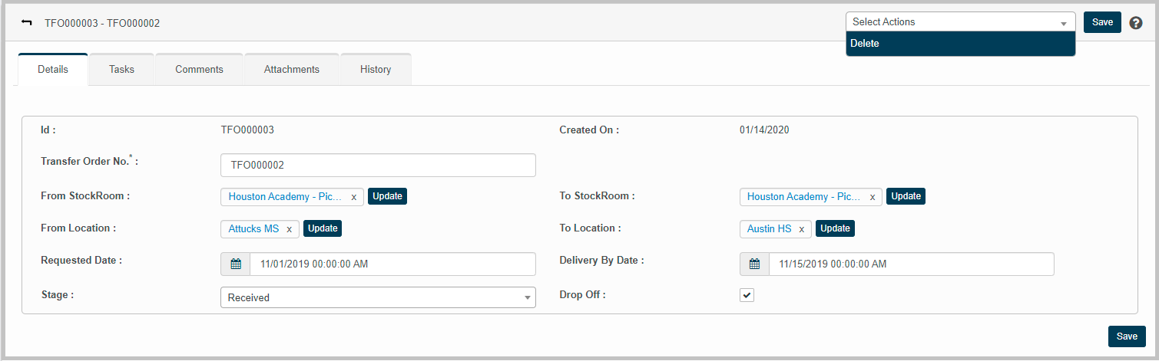The image size is (1159, 361).
Task: Click Update next to To StockRoom
Action: pyautogui.click(x=906, y=196)
